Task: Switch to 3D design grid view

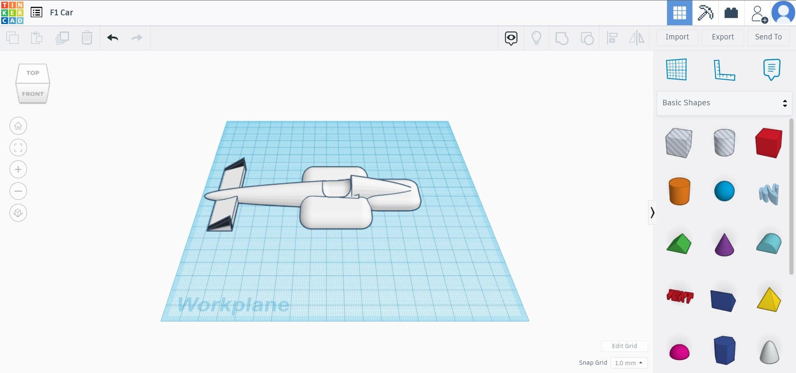Action: (x=680, y=13)
